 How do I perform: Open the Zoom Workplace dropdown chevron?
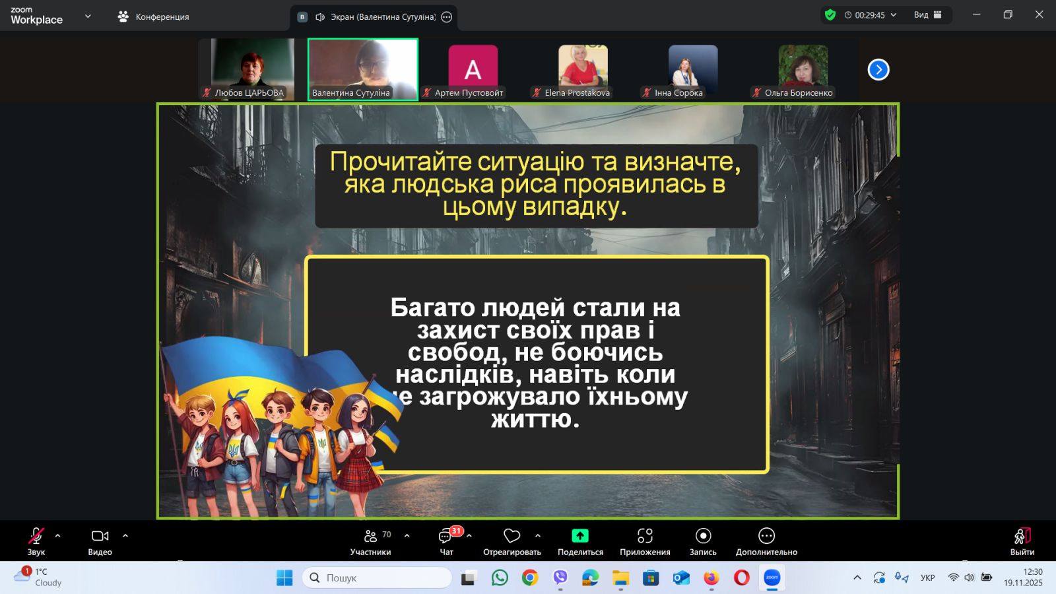(x=88, y=16)
